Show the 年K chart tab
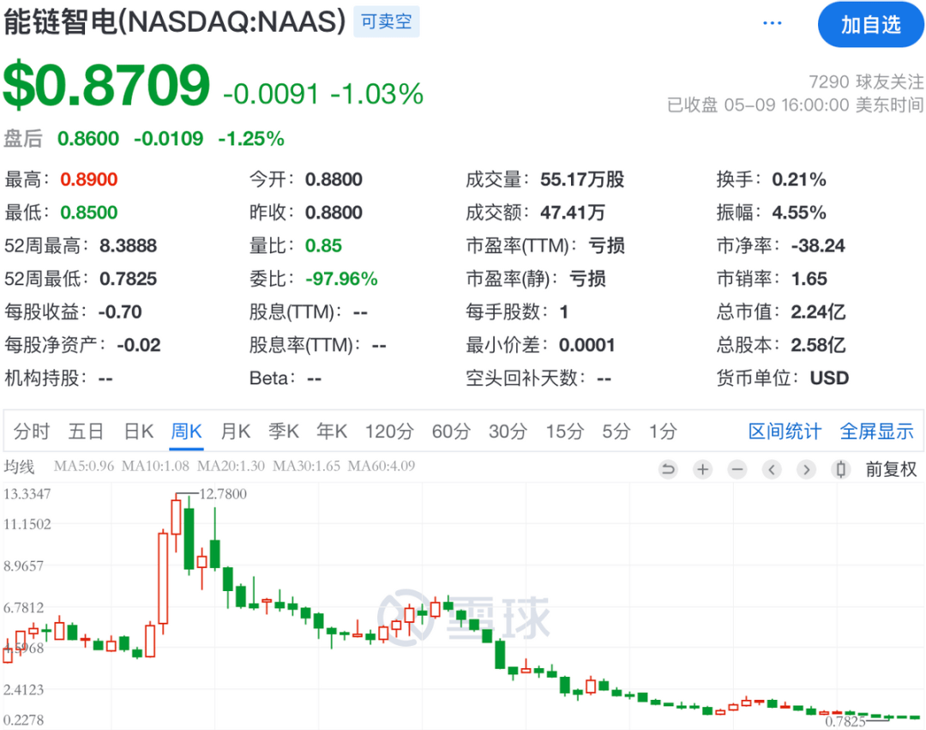 coord(331,431)
